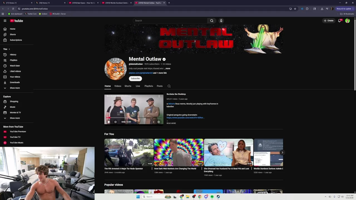Open the browser extensions puzzle icon
This screenshot has width=356, height=200.
(x=307, y=9)
